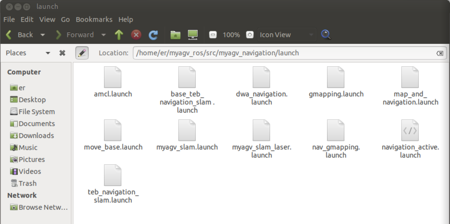Zoom out with the minus icon

[213, 35]
